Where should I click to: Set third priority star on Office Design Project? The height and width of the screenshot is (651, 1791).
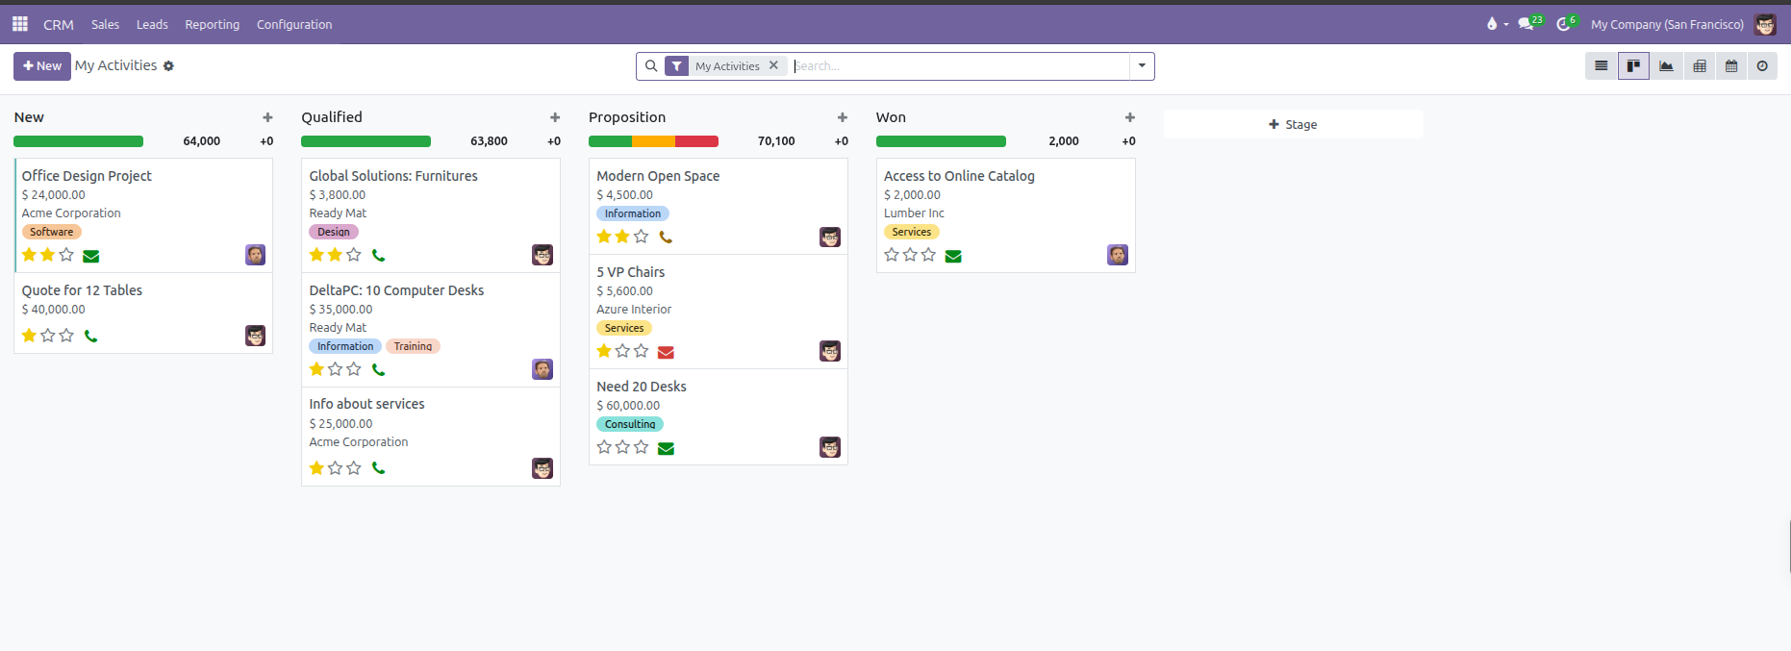(66, 255)
